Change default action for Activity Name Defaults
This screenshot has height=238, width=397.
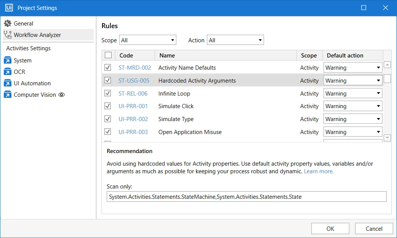[x=353, y=68]
